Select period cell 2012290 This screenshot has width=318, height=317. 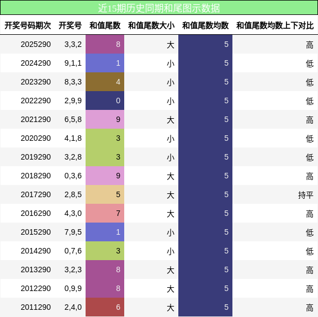tap(36, 288)
